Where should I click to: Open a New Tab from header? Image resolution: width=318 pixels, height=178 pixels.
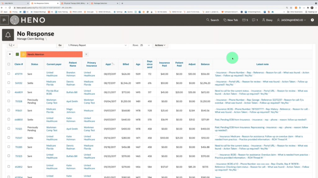[231, 20]
